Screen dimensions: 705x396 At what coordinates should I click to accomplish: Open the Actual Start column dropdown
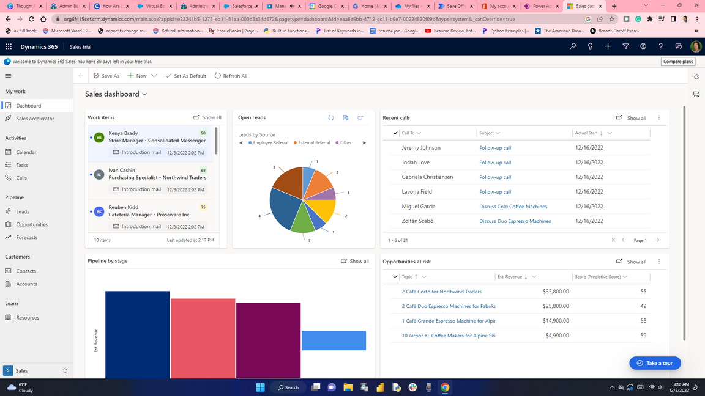(x=610, y=133)
